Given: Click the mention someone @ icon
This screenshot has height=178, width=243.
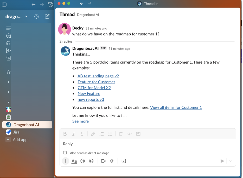Looking at the screenshot, I should pyautogui.click(x=91, y=161).
